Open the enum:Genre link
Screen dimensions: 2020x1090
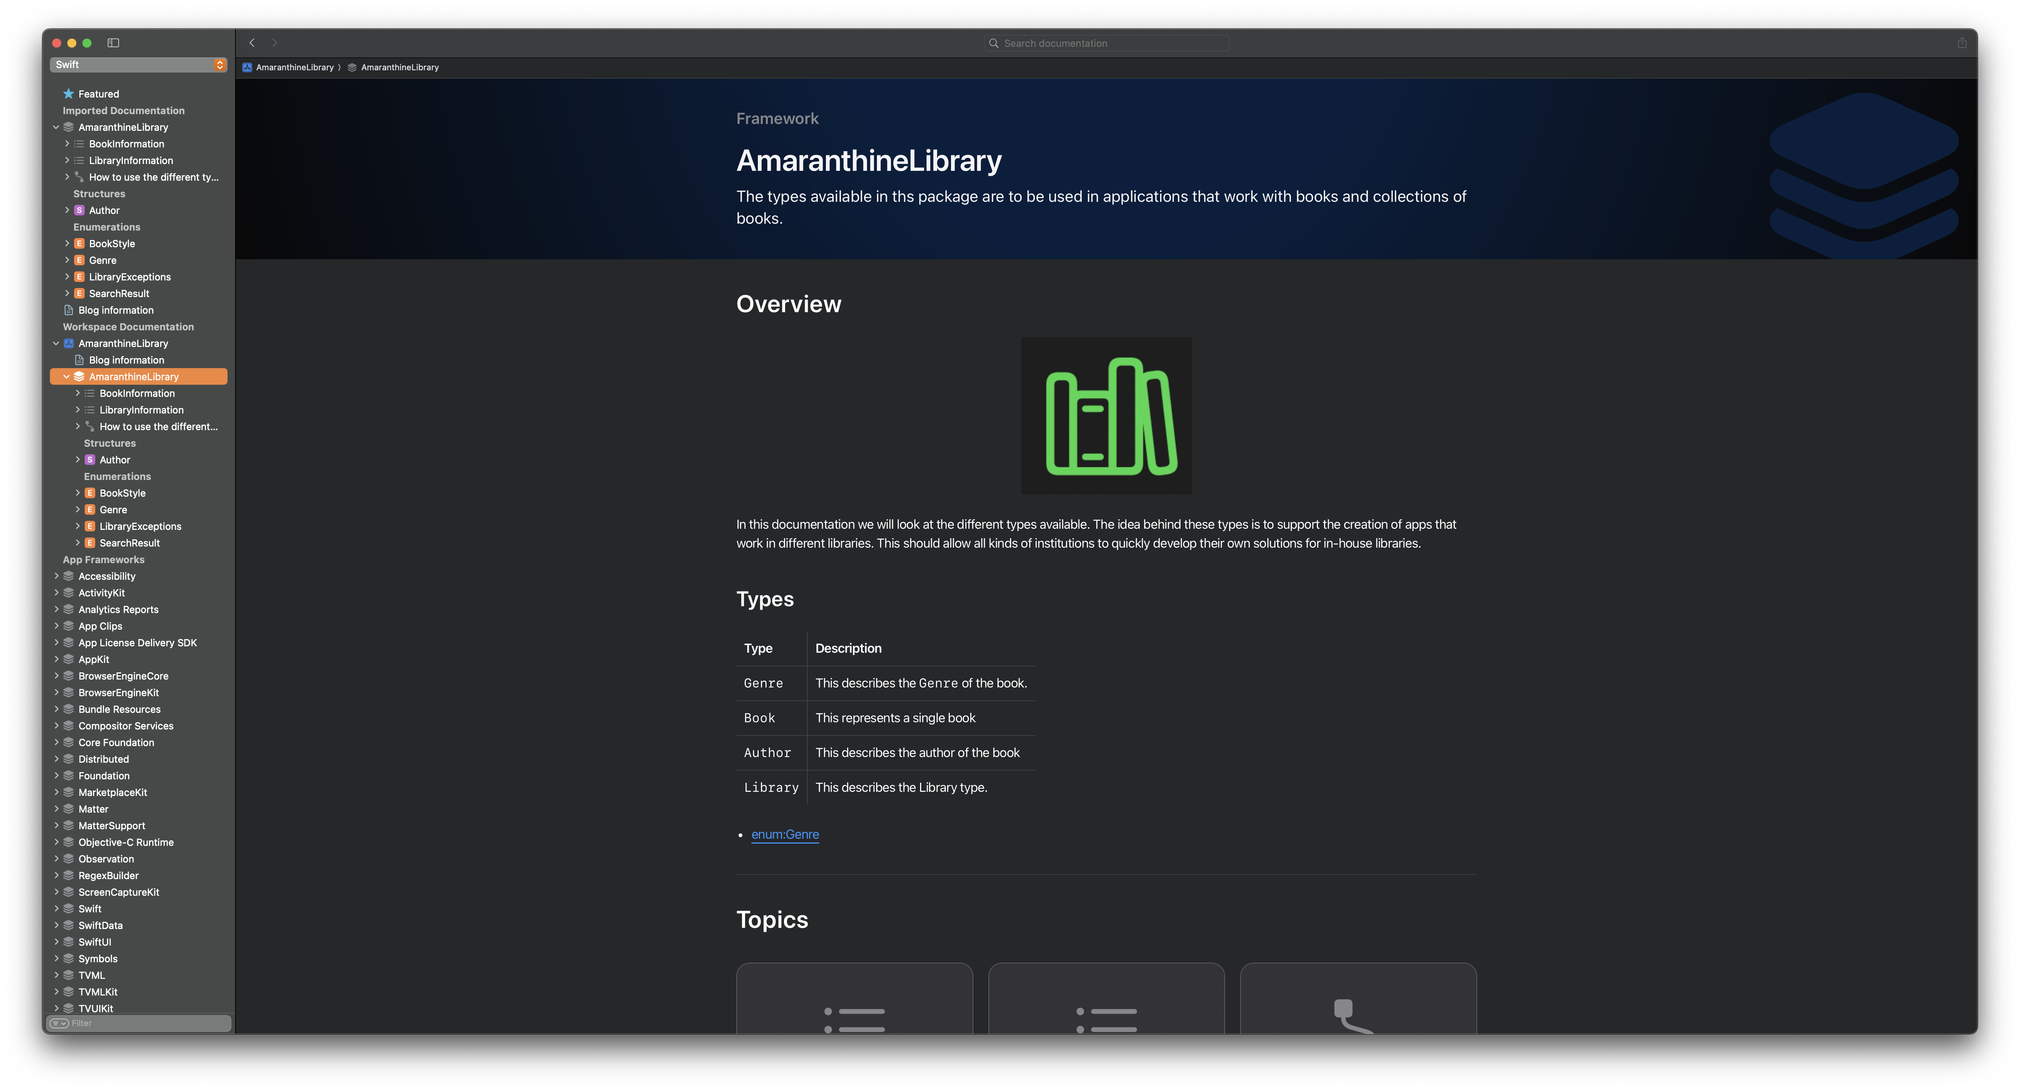point(784,835)
